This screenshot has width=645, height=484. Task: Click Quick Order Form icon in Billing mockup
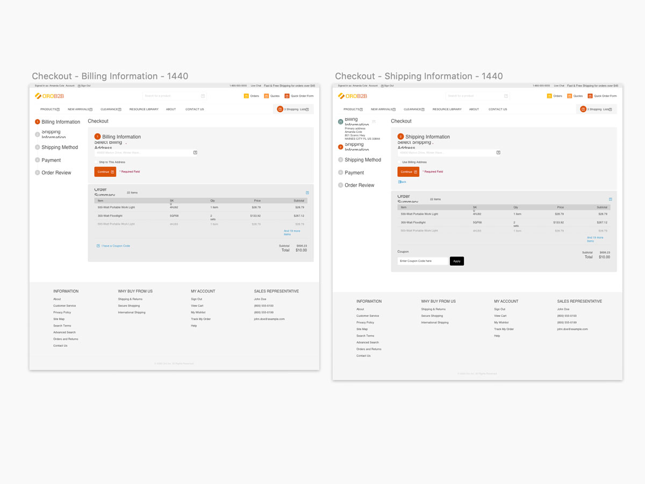click(287, 96)
